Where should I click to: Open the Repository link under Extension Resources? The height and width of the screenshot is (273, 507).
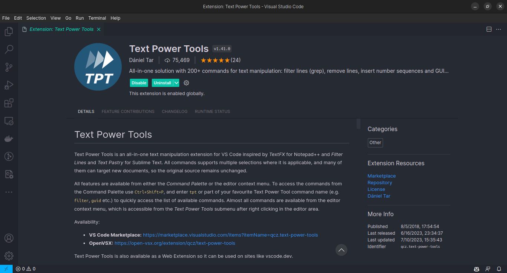tap(380, 182)
